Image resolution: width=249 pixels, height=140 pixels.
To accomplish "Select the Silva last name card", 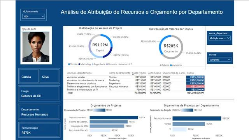I will pyautogui.click(x=49, y=76).
